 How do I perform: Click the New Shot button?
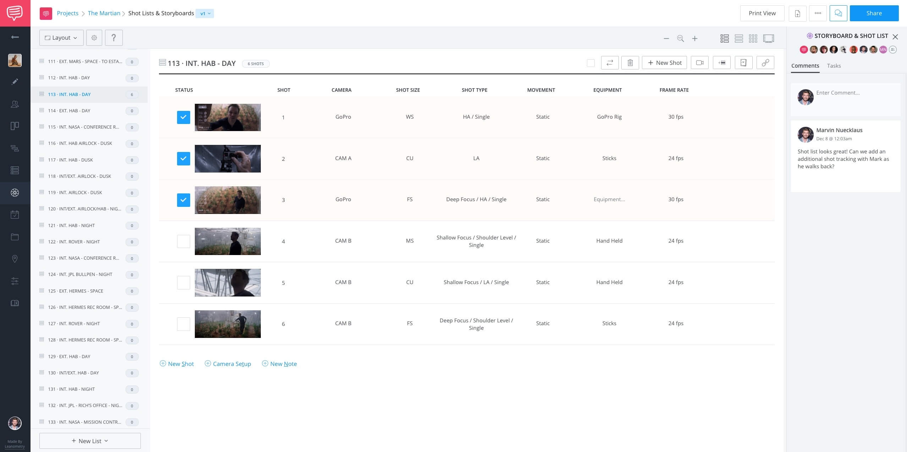664,62
